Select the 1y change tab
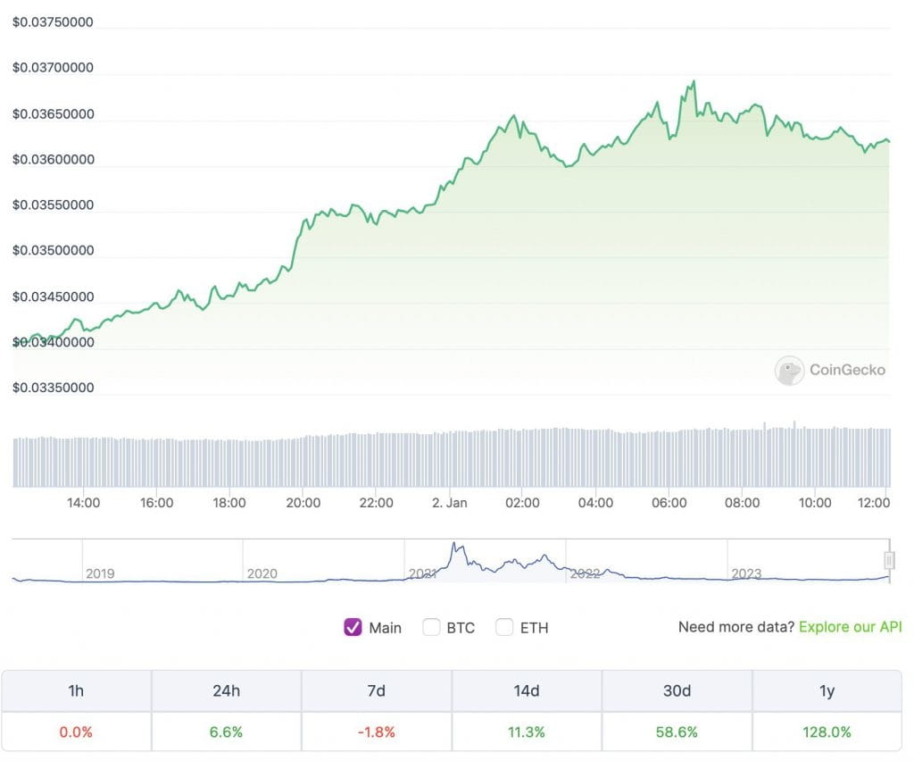The image size is (914, 761). (827, 690)
